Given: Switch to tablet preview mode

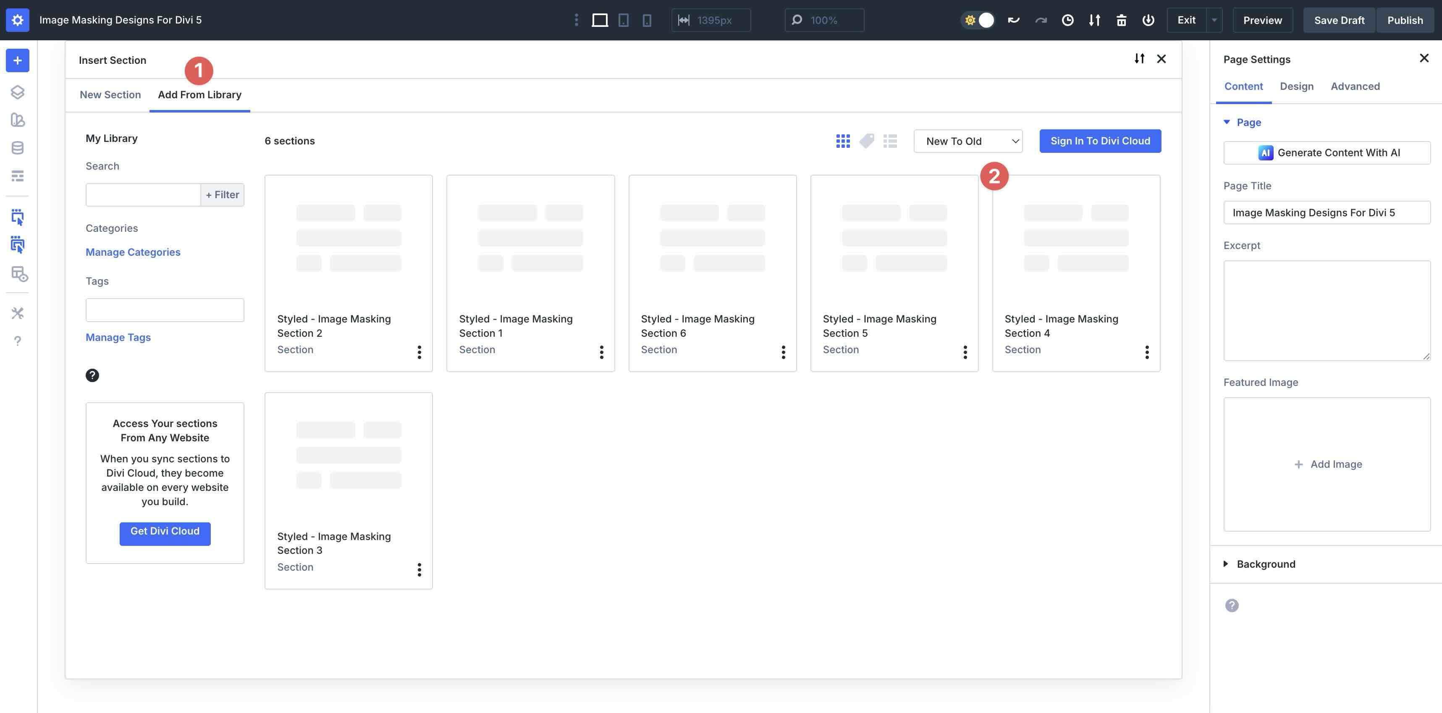Looking at the screenshot, I should 623,20.
